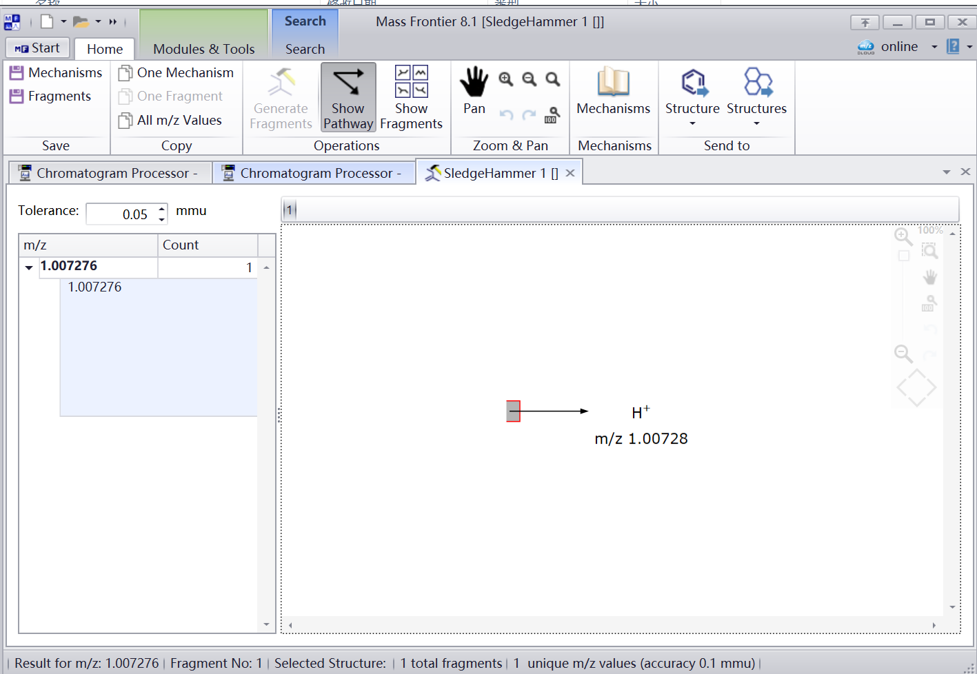This screenshot has width=977, height=674.
Task: Click the red precursor structure box
Action: [513, 411]
